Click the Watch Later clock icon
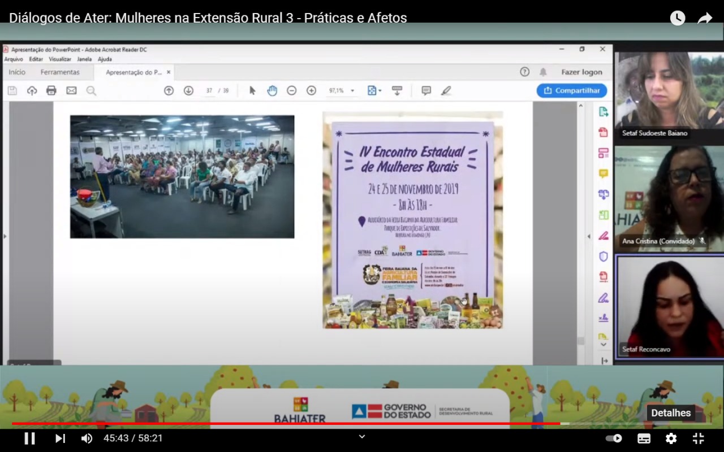Viewport: 724px width, 452px height. [x=678, y=18]
